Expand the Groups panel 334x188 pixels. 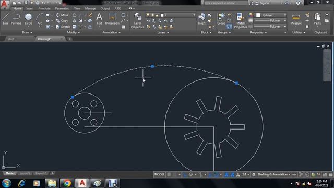click(x=224, y=32)
